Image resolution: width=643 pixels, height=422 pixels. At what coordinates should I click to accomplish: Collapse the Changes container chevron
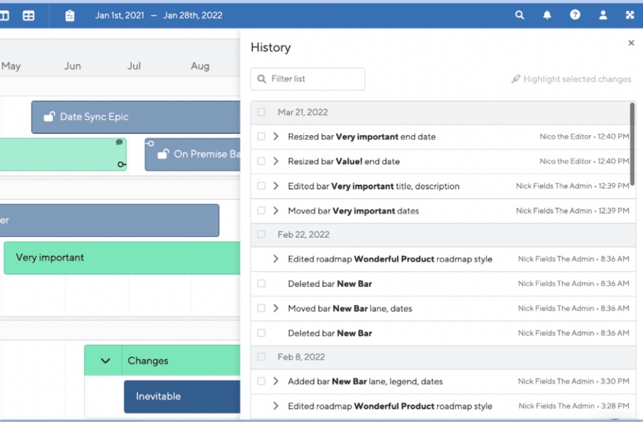tap(105, 361)
